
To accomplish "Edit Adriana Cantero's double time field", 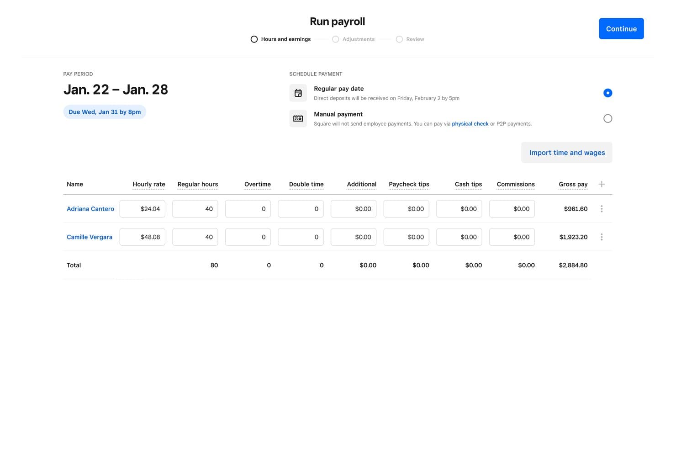I will (x=301, y=209).
